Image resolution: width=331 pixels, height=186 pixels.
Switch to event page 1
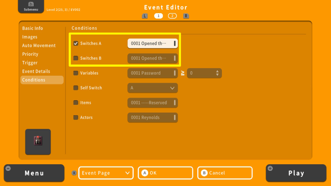158,16
